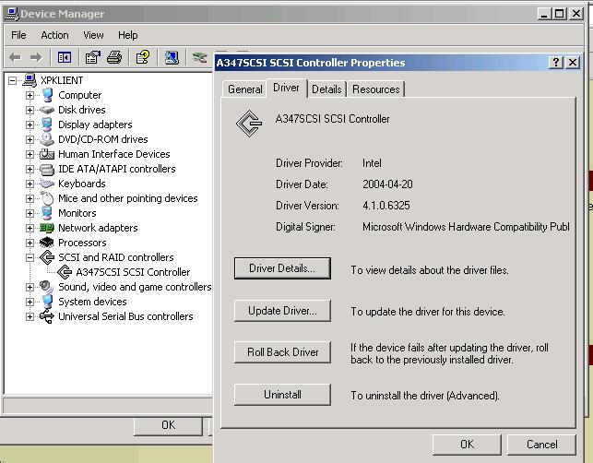Switch to the Resources tab
The width and height of the screenshot is (593, 463).
[376, 89]
